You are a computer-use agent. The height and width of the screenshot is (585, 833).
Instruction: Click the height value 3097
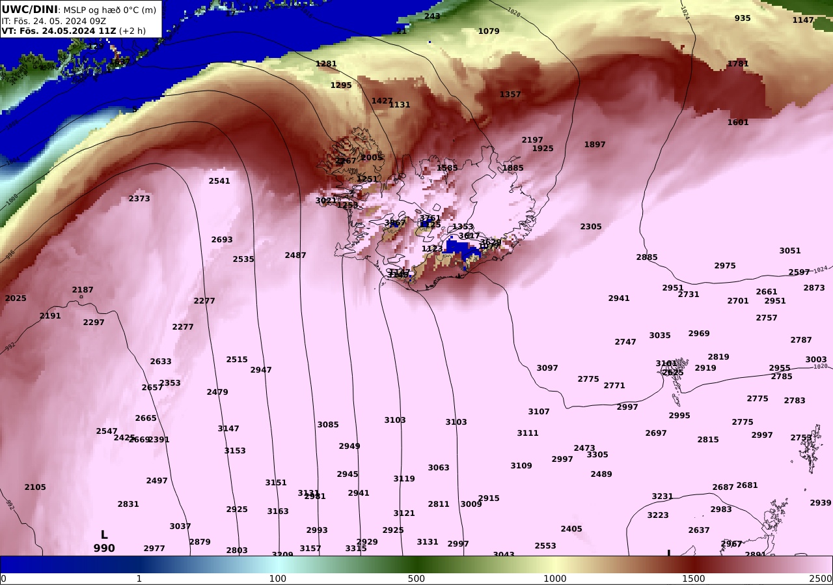coord(547,368)
